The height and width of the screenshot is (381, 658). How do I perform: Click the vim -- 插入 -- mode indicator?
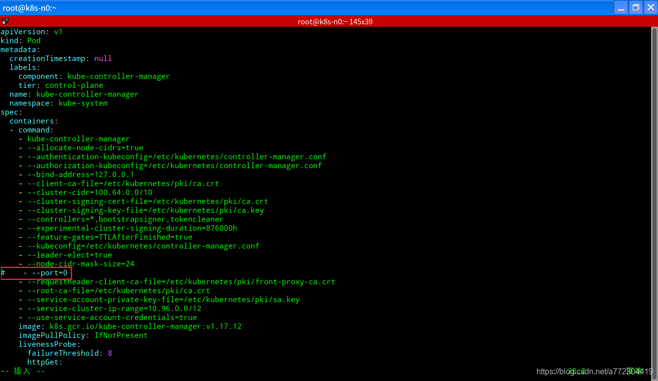coord(23,371)
